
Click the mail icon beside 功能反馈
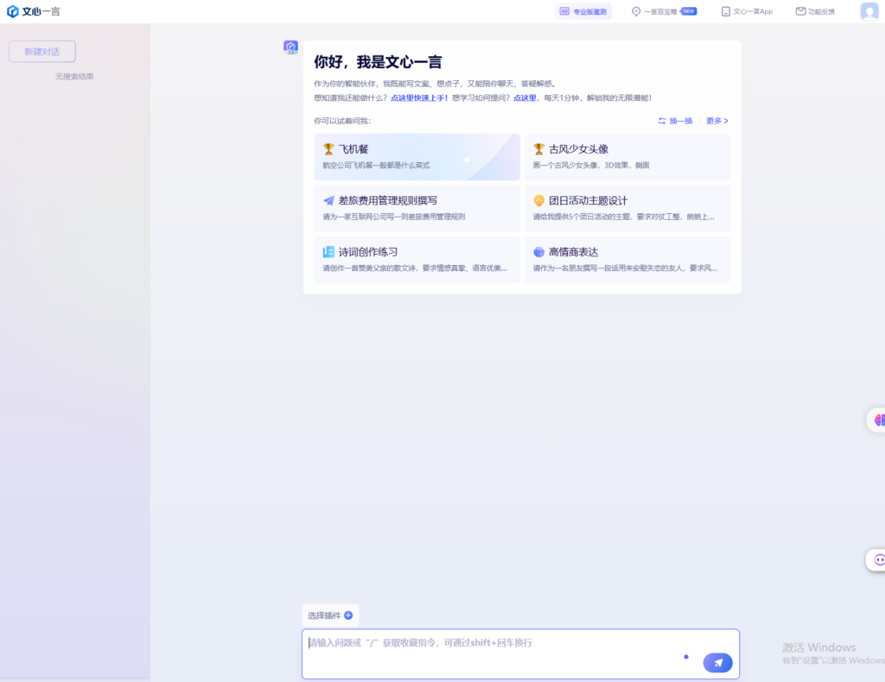[800, 11]
